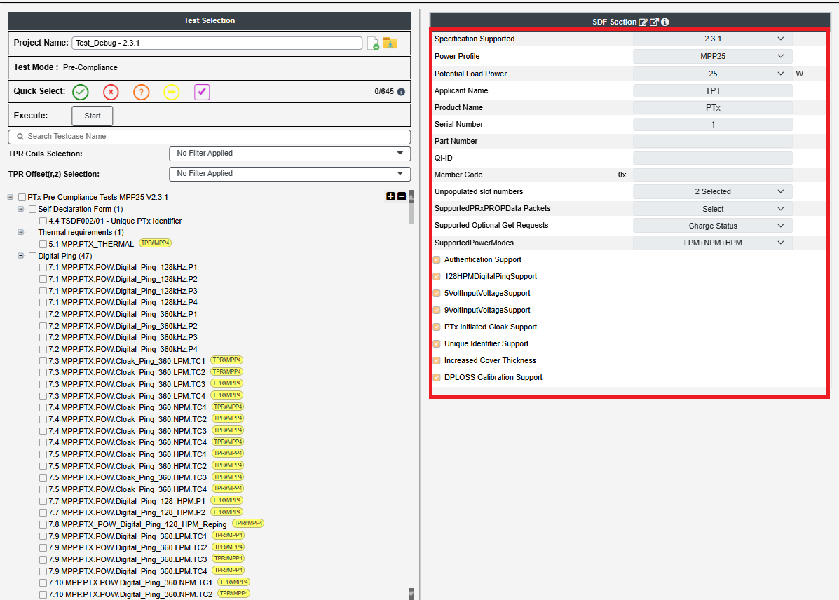The width and height of the screenshot is (839, 600).
Task: Collapse Digital Ping tree node
Action: (21, 256)
